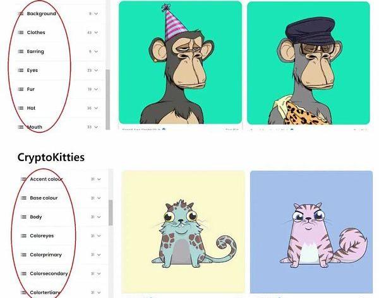The width and height of the screenshot is (379, 298).
Task: Open the blue spotted CryptoKitty
Action: click(183, 232)
